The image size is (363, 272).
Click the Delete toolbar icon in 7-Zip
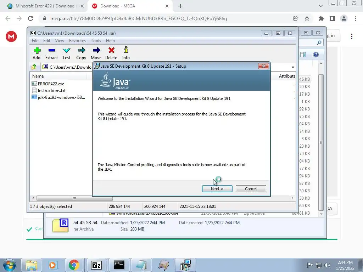pyautogui.click(x=111, y=53)
